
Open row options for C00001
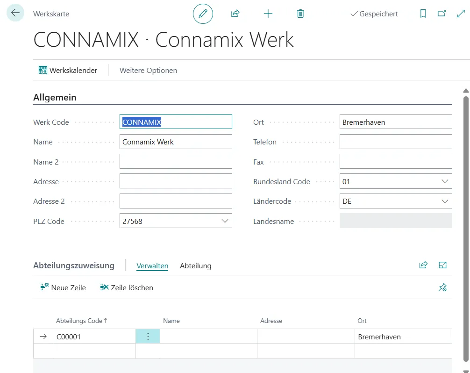(148, 337)
